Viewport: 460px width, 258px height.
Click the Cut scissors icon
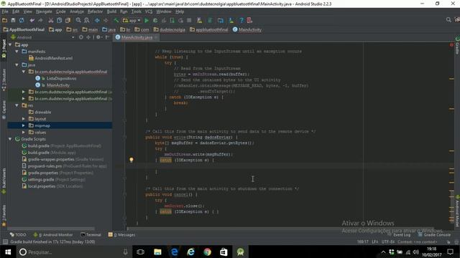pyautogui.click(x=51, y=20)
